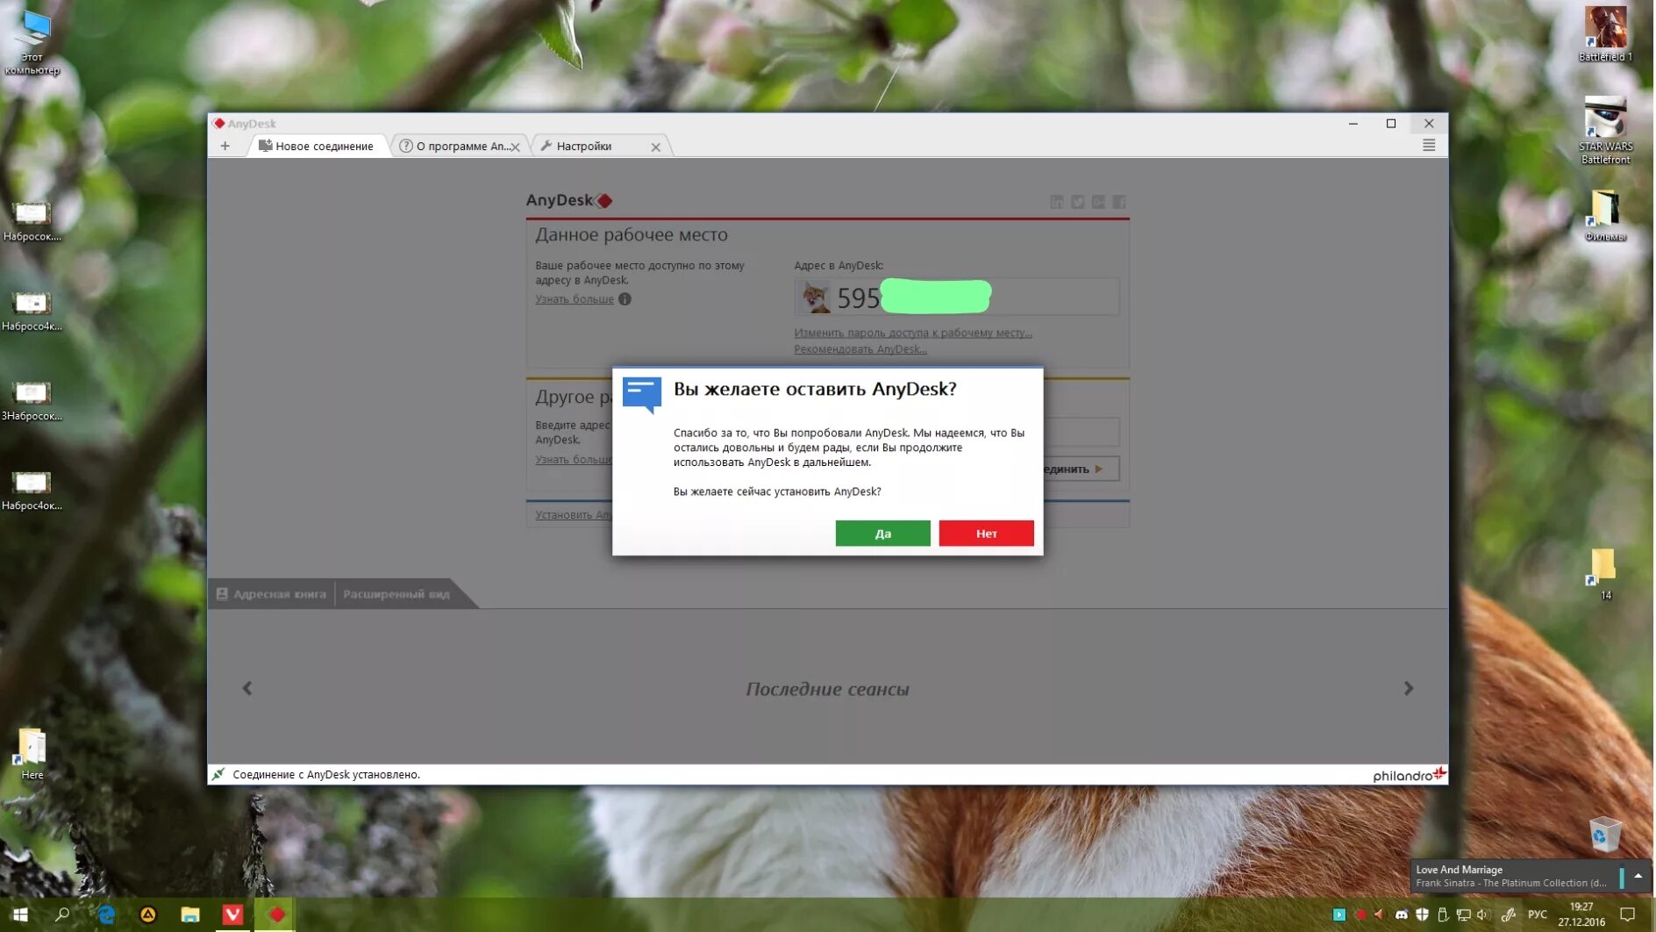Viewport: 1656px width, 932px height.
Task: Open Адресная книга tab
Action: point(271,594)
